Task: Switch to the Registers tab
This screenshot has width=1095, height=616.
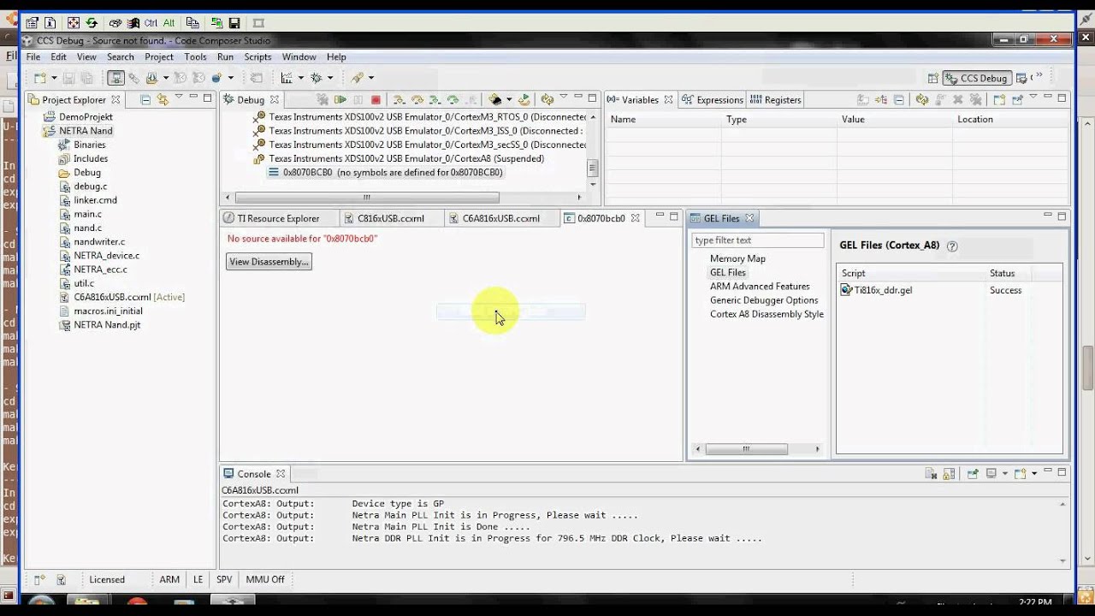Action: click(776, 100)
